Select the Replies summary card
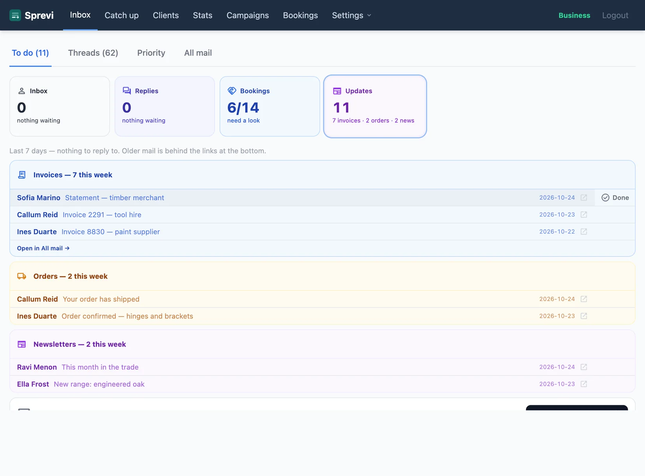Viewport: 645px width, 476px height. (x=165, y=106)
